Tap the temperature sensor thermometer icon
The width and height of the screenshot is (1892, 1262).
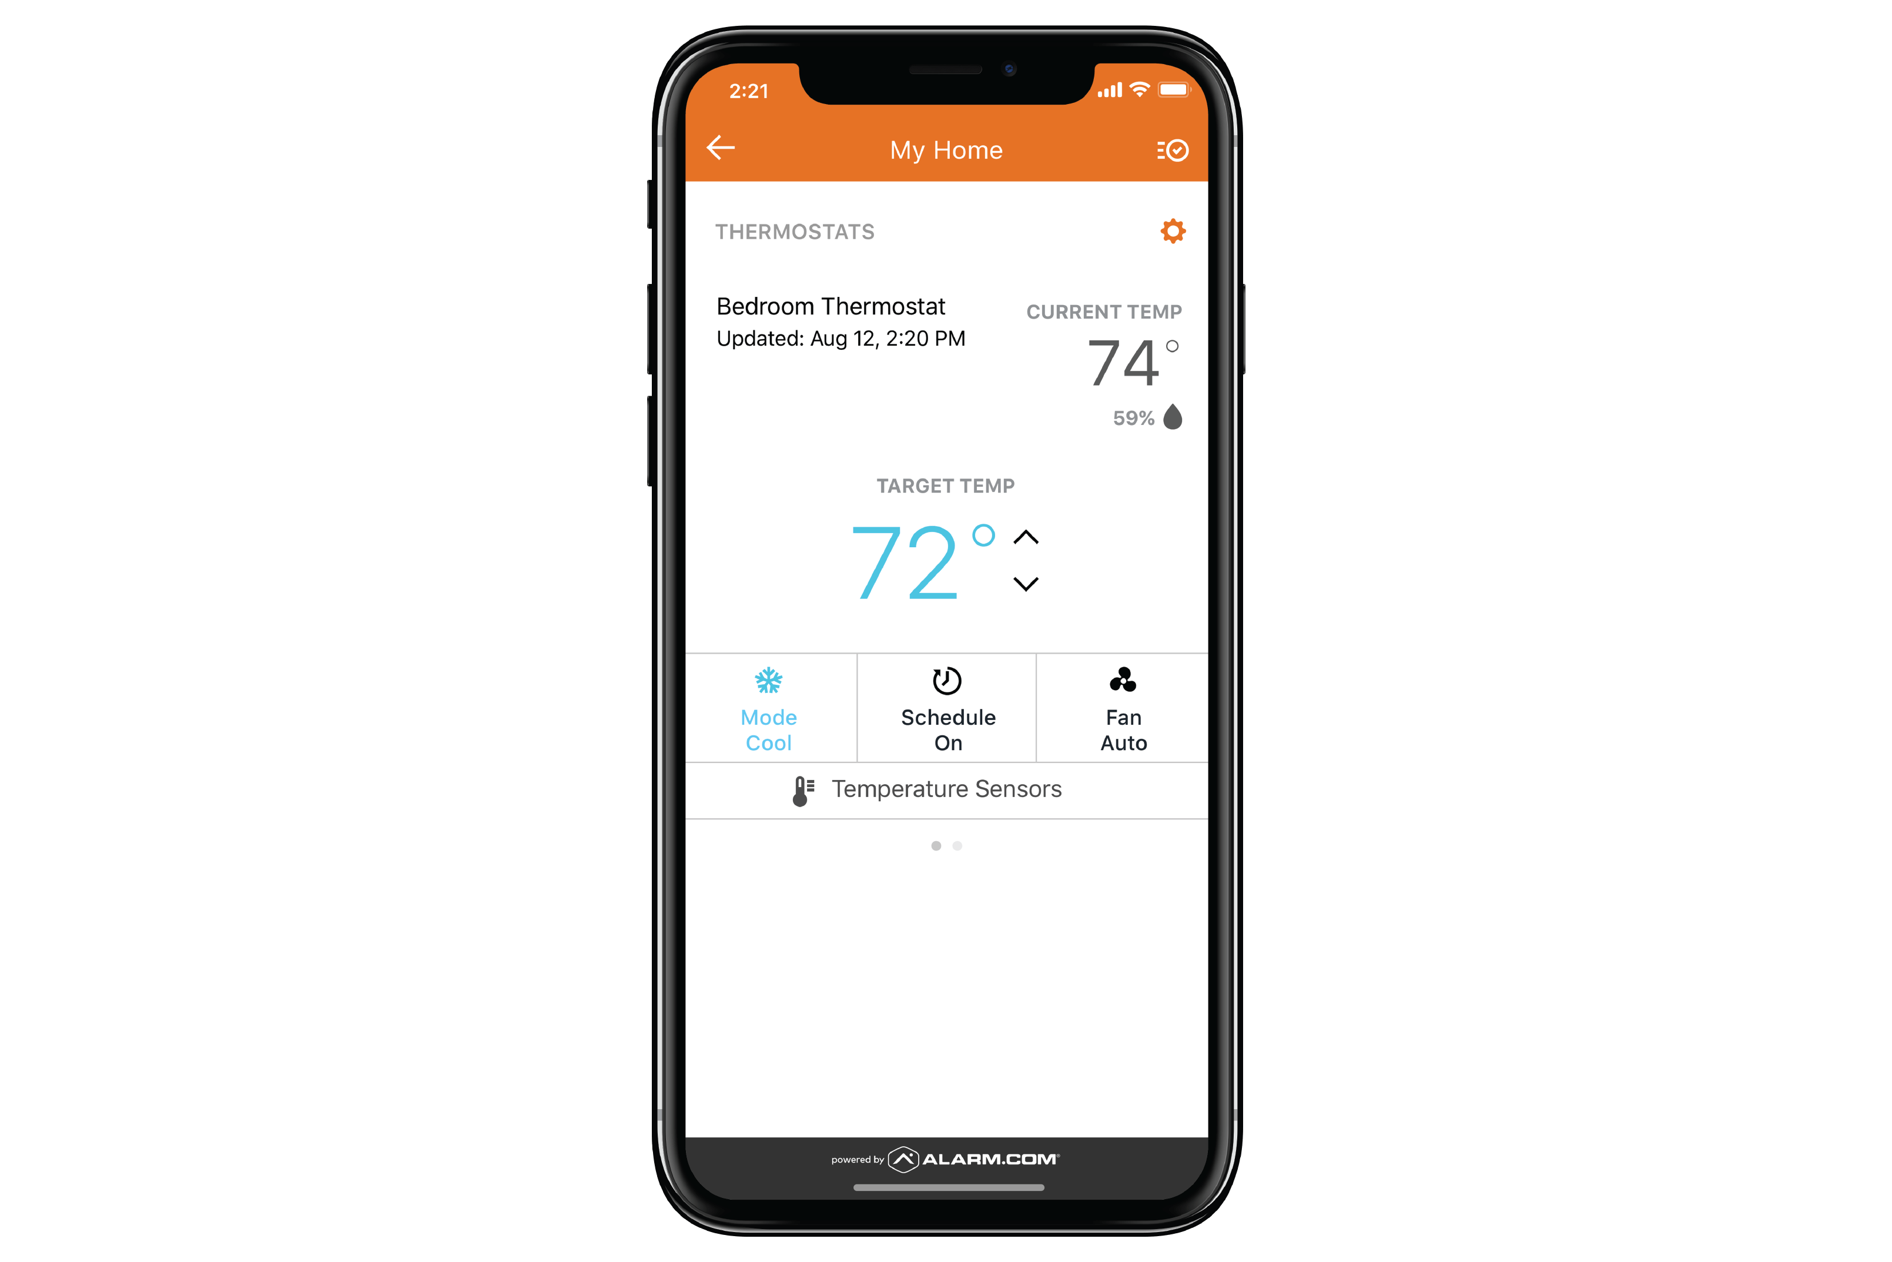797,787
